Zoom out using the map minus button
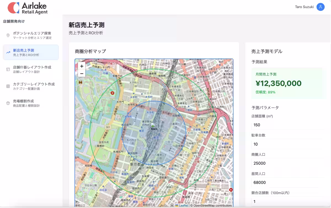This screenshot has height=208, width=331. click(81, 74)
